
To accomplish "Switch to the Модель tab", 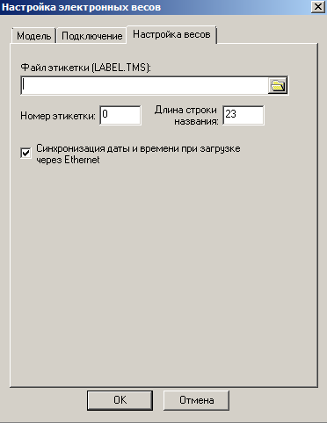I will pyautogui.click(x=33, y=36).
